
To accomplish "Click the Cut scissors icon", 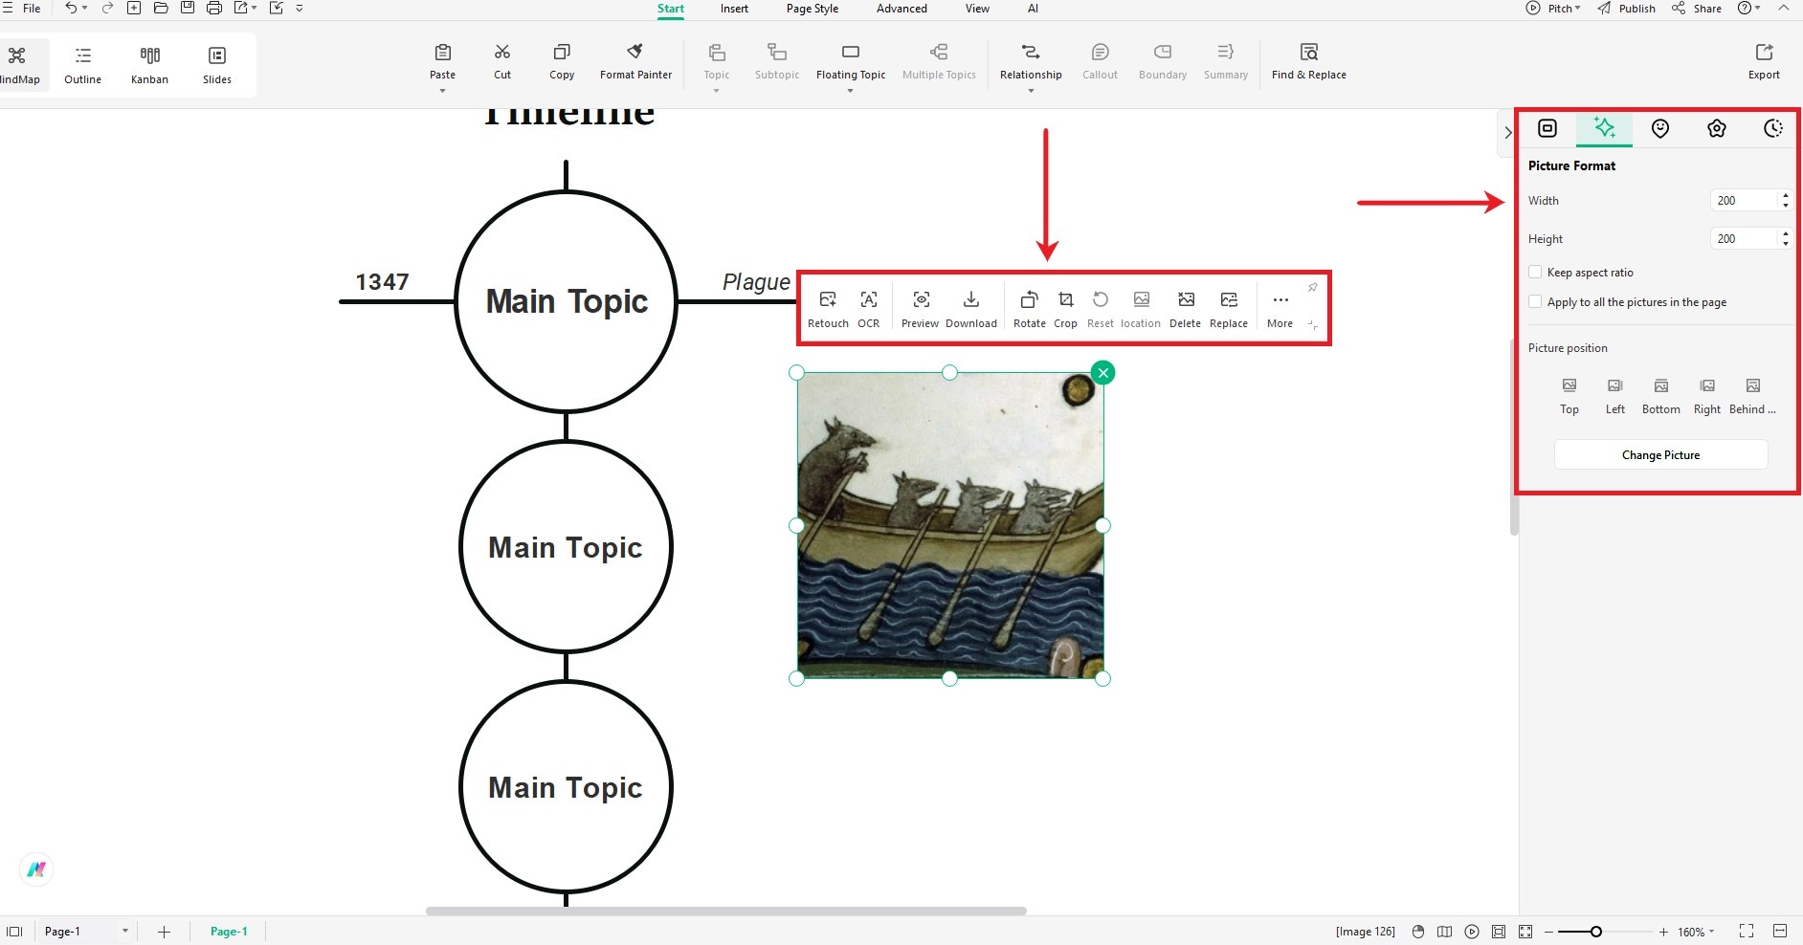I will tap(502, 52).
